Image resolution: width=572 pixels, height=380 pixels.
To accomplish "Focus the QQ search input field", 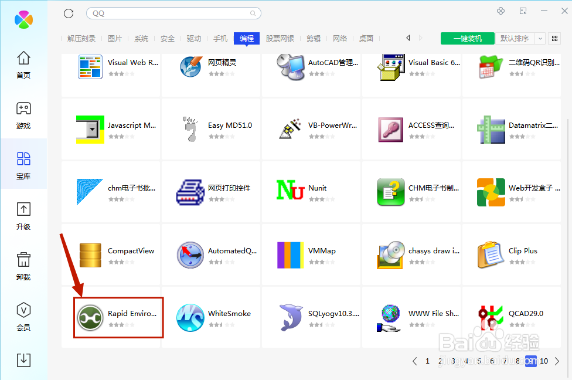I will (x=173, y=13).
